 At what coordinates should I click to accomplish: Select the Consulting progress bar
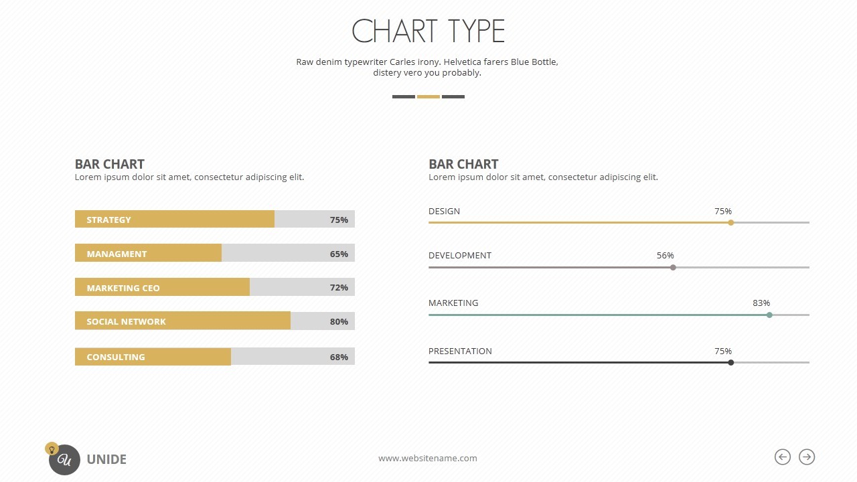[x=214, y=356]
